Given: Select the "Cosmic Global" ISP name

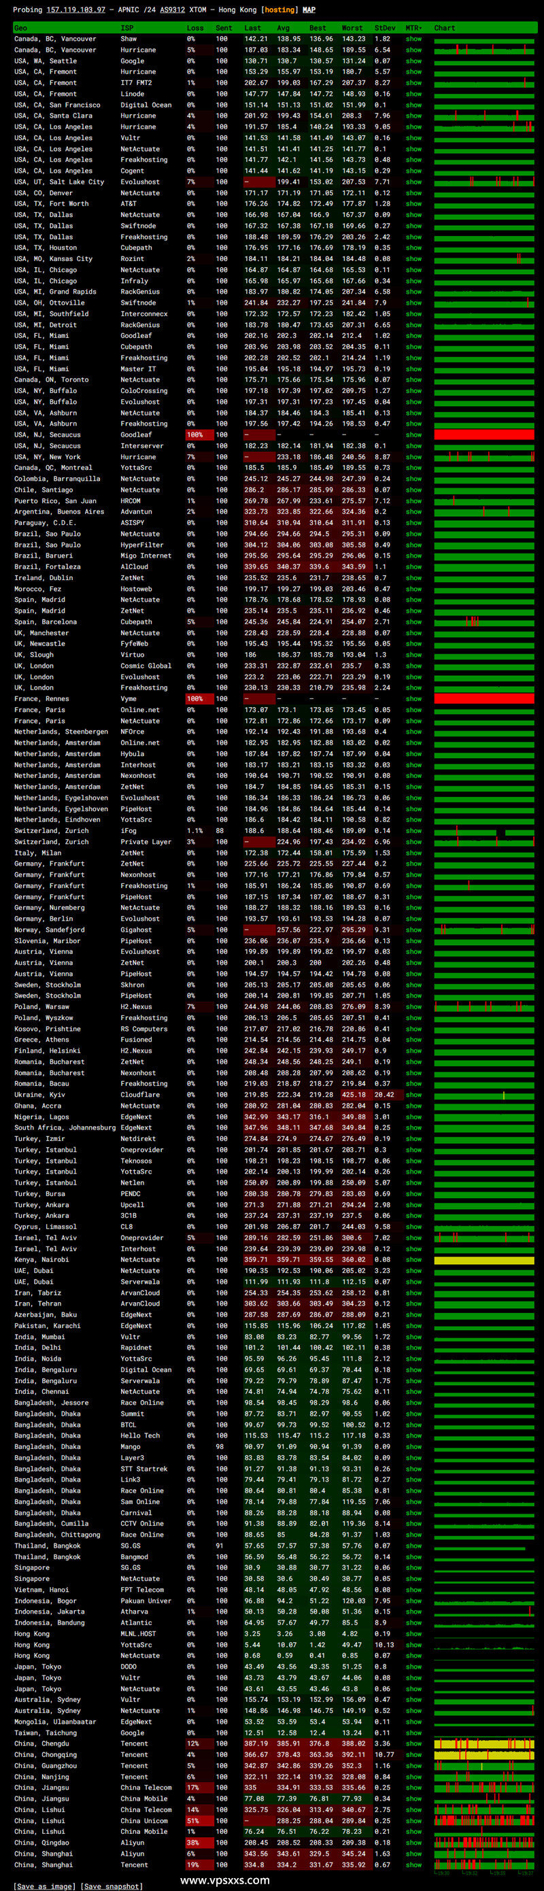Looking at the screenshot, I should [146, 666].
